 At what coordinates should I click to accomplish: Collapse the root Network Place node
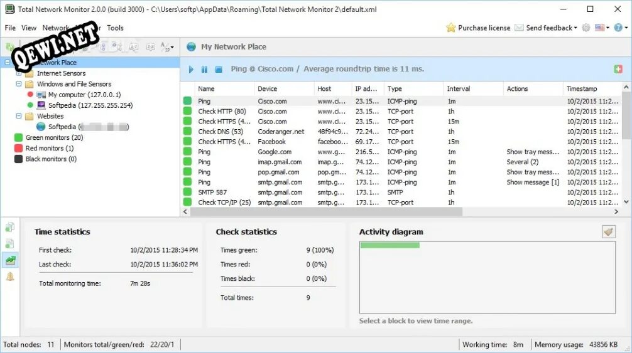8,62
